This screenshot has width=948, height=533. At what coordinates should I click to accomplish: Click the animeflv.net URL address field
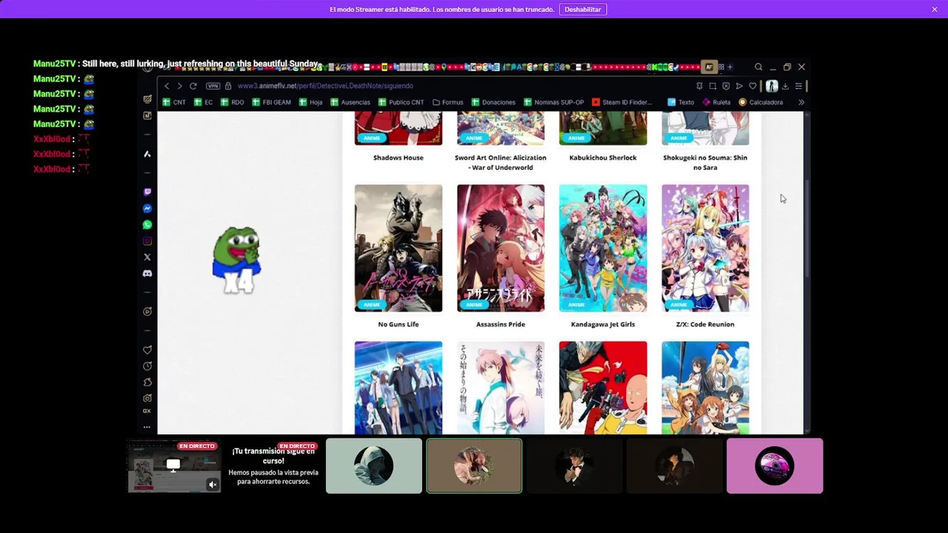pos(325,86)
